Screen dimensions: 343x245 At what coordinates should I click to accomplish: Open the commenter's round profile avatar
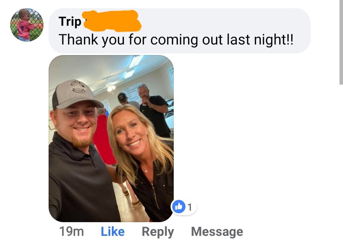27,25
